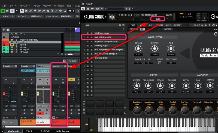Open the dropdown arrow after undo in HALion toolbar
This screenshot has width=218, height=133.
click(216, 25)
